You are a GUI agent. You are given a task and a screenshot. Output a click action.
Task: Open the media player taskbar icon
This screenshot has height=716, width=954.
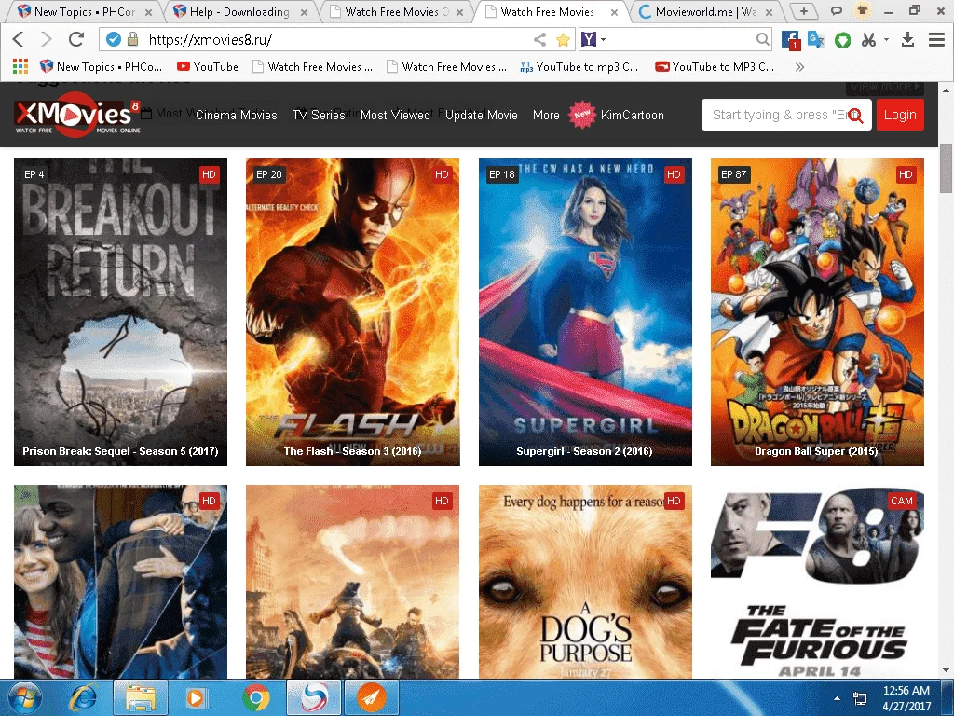point(197,697)
